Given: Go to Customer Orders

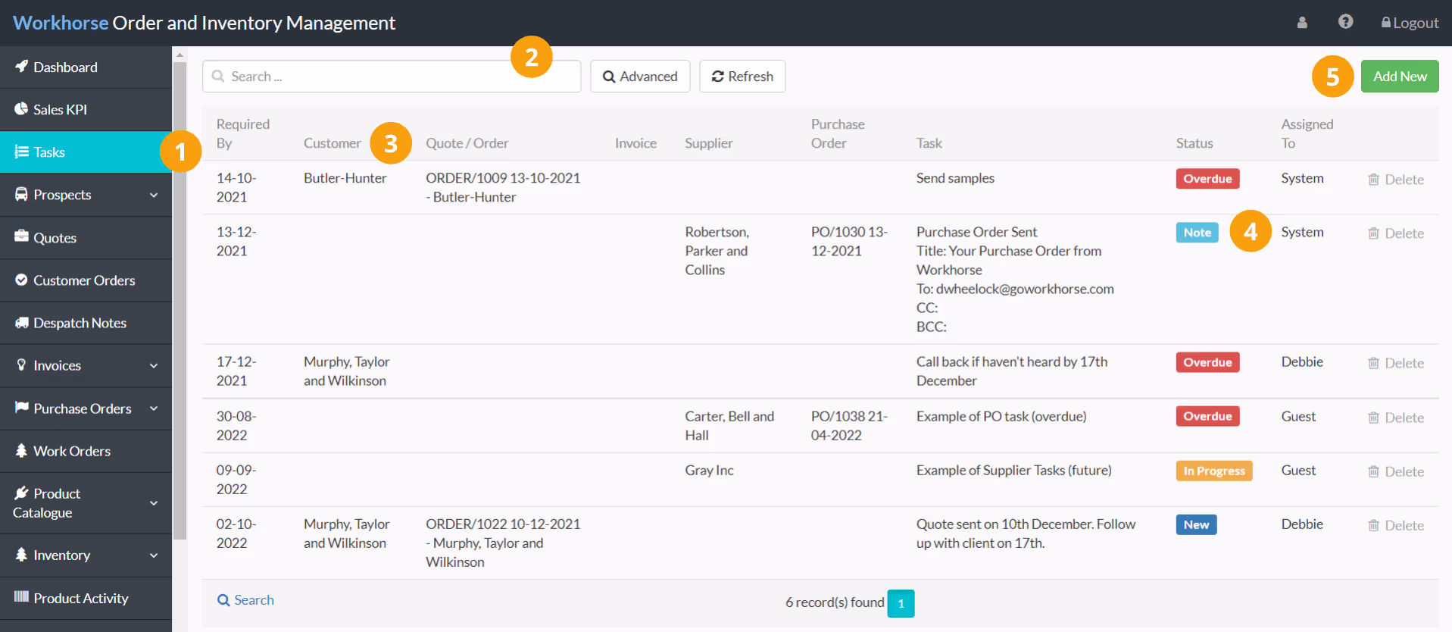Looking at the screenshot, I should pos(86,280).
